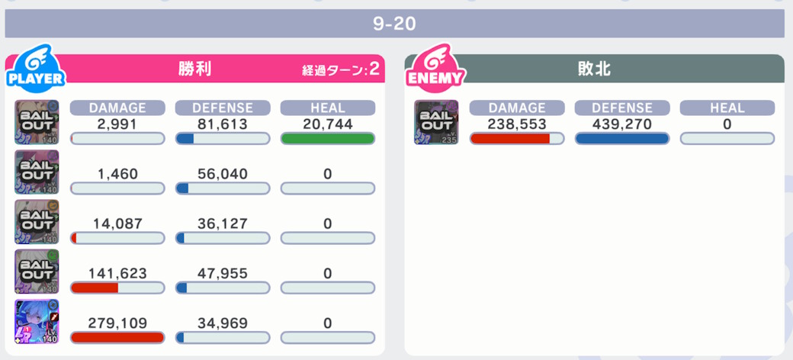Viewport: 793px width, 360px height.
Task: Click the 経過ターン turn counter
Action: pyautogui.click(x=340, y=70)
